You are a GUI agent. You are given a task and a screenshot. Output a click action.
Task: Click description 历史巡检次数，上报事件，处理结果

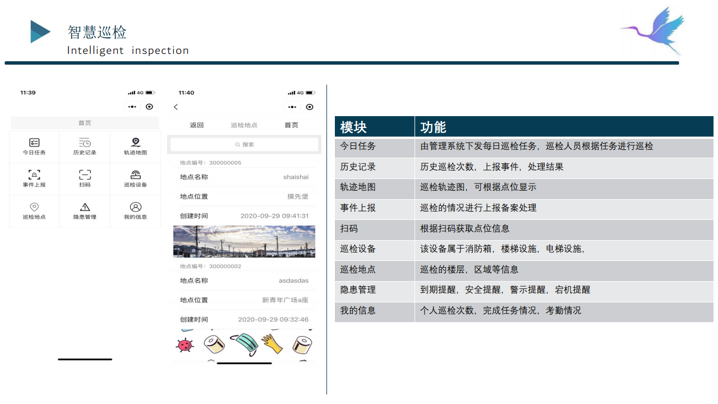[x=492, y=167]
